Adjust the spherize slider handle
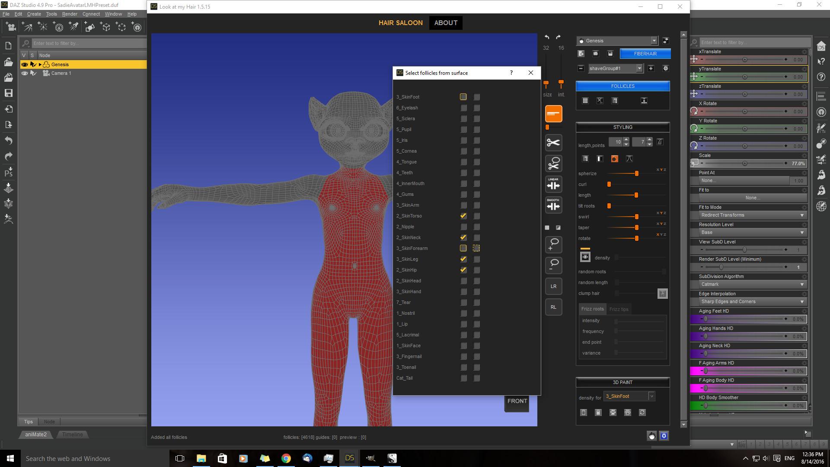Viewport: 830px width, 467px height. [x=636, y=173]
